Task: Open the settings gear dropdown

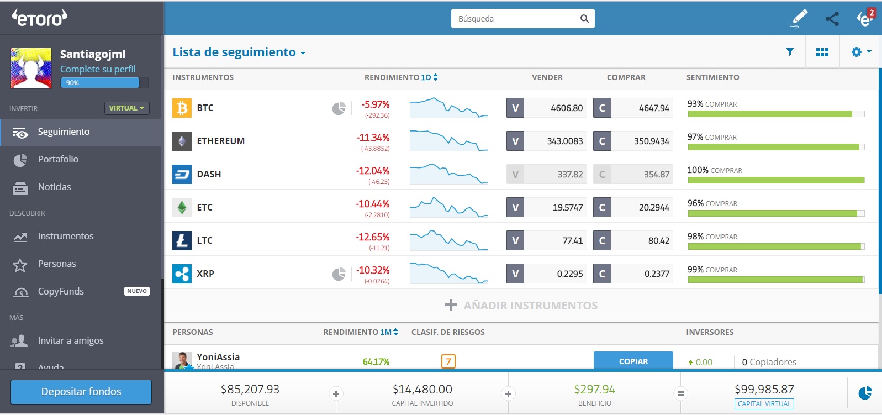Action: [x=860, y=52]
